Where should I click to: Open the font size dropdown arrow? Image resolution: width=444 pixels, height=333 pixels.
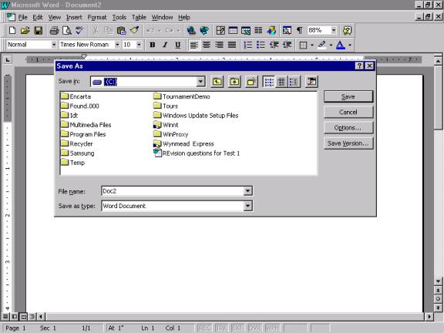pyautogui.click(x=139, y=45)
